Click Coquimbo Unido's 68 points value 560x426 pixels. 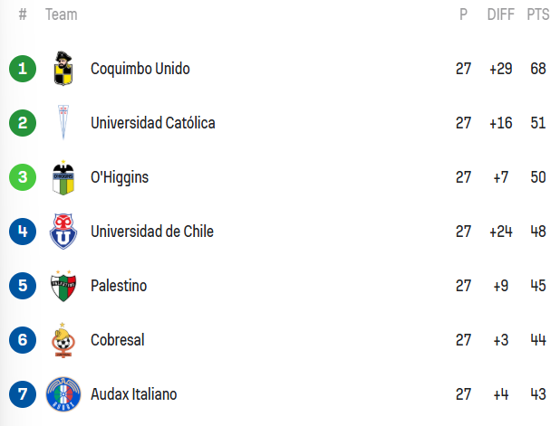click(538, 69)
